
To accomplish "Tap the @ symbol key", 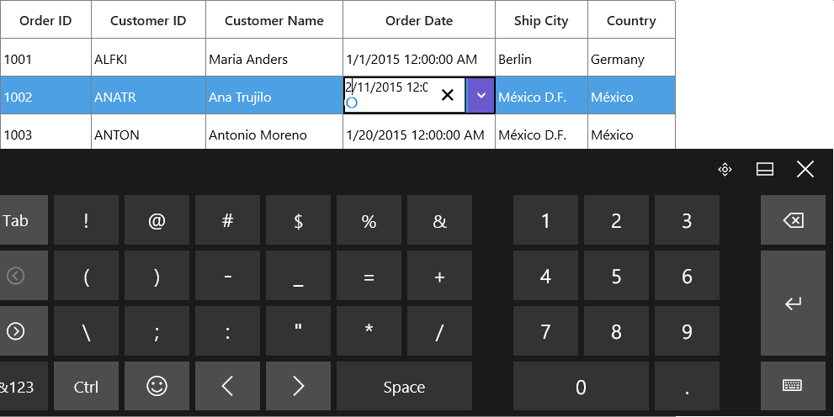I will [x=157, y=220].
